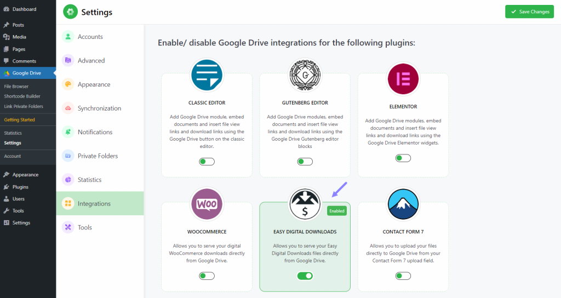
Task: Click the ELEMENTOR card title
Action: coord(403,107)
